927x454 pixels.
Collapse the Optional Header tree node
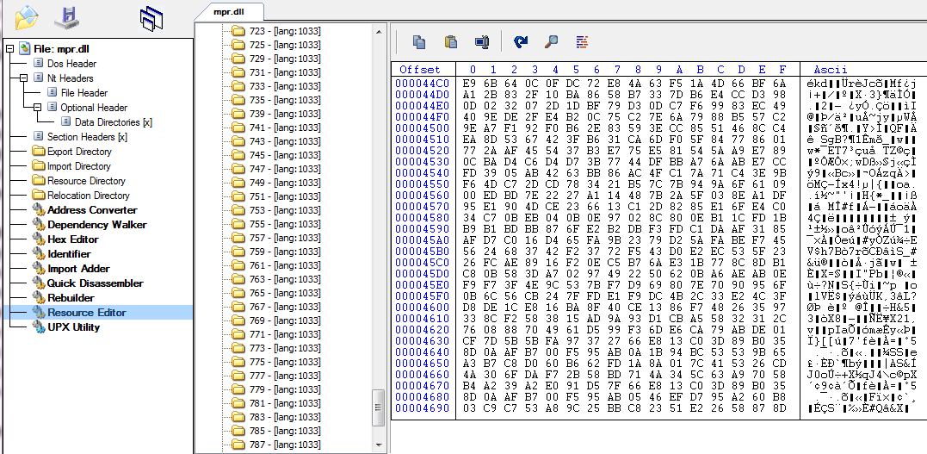38,108
